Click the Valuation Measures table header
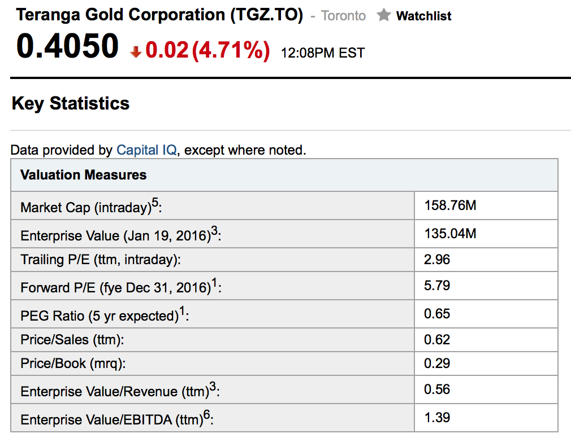Image resolution: width=571 pixels, height=438 pixels. 84,175
